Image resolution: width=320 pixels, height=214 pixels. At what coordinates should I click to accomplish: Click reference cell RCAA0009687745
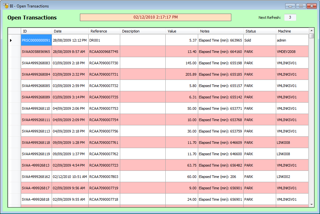coord(104,52)
